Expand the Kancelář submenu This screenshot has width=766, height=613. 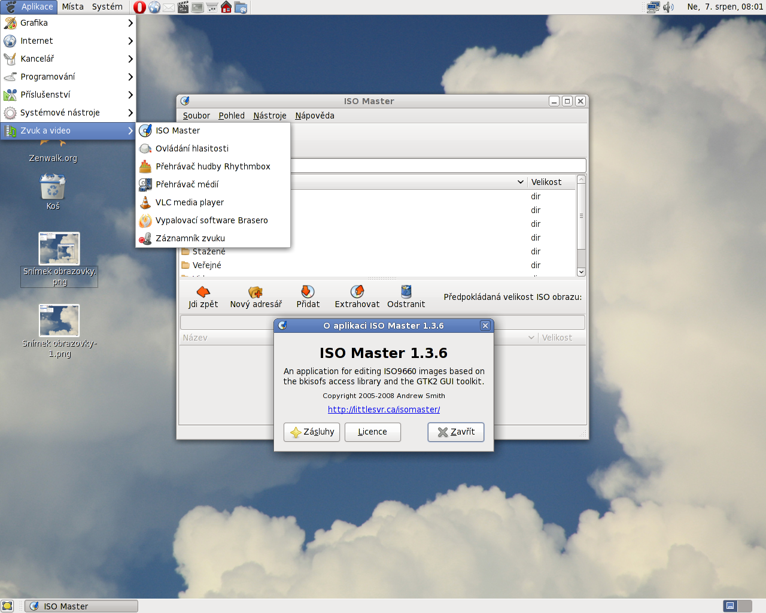point(68,59)
